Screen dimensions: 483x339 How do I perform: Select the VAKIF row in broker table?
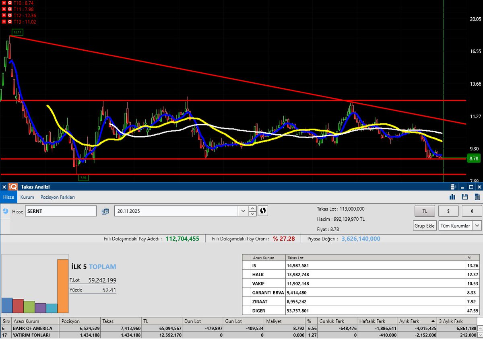pyautogui.click(x=361, y=284)
